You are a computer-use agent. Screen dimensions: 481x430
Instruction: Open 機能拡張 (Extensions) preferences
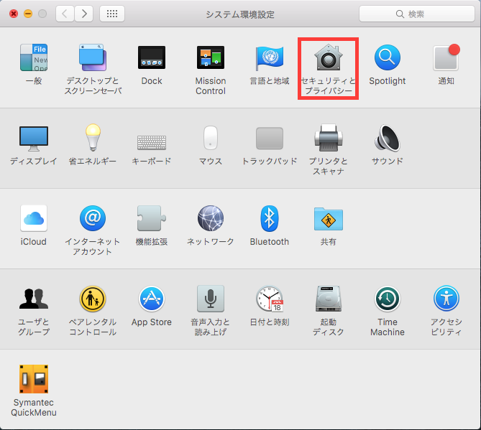152,218
